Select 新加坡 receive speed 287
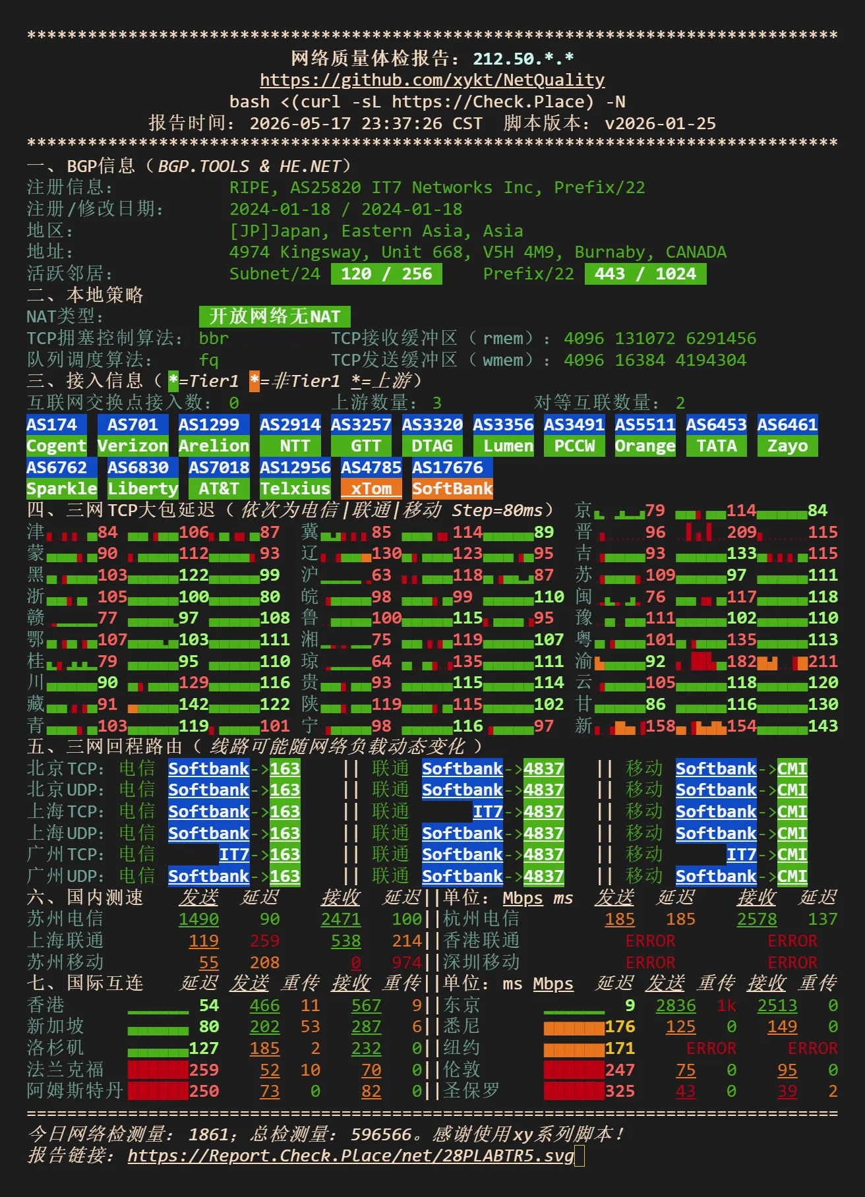 (366, 1026)
